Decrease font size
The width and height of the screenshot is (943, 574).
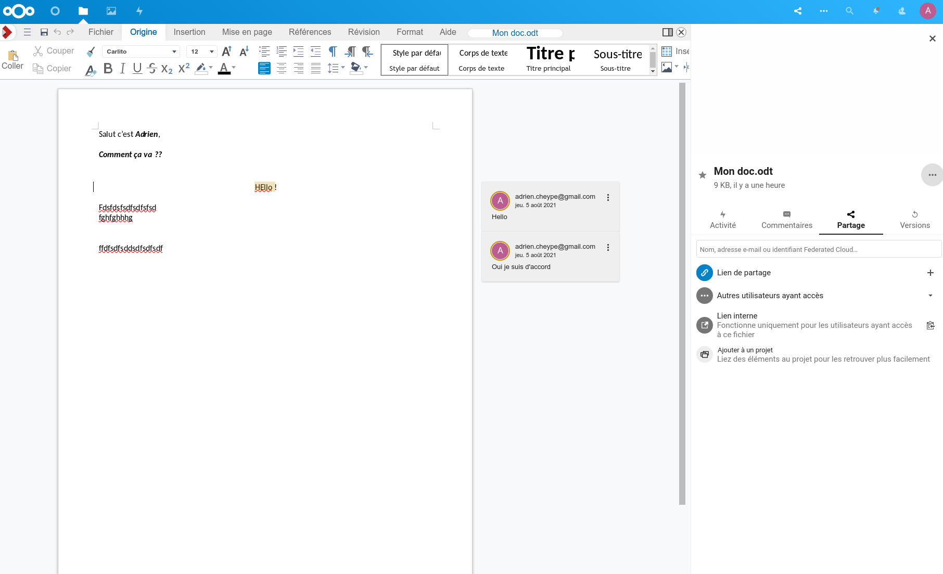click(x=244, y=51)
